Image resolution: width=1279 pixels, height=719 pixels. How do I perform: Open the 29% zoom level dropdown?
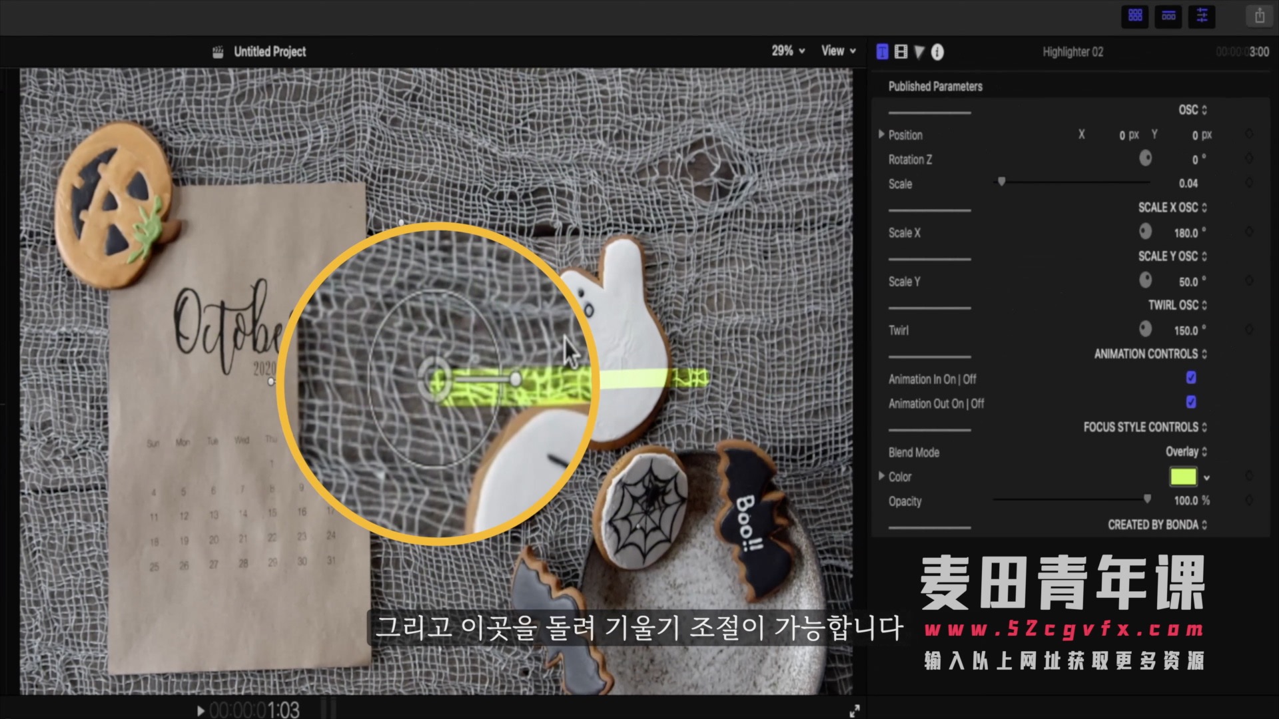point(788,51)
